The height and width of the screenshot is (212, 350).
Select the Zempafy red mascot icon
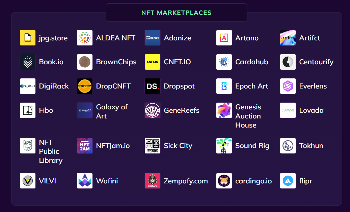coord(153,181)
